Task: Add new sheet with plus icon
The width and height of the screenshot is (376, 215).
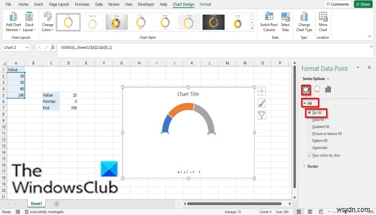Action: tap(56, 204)
